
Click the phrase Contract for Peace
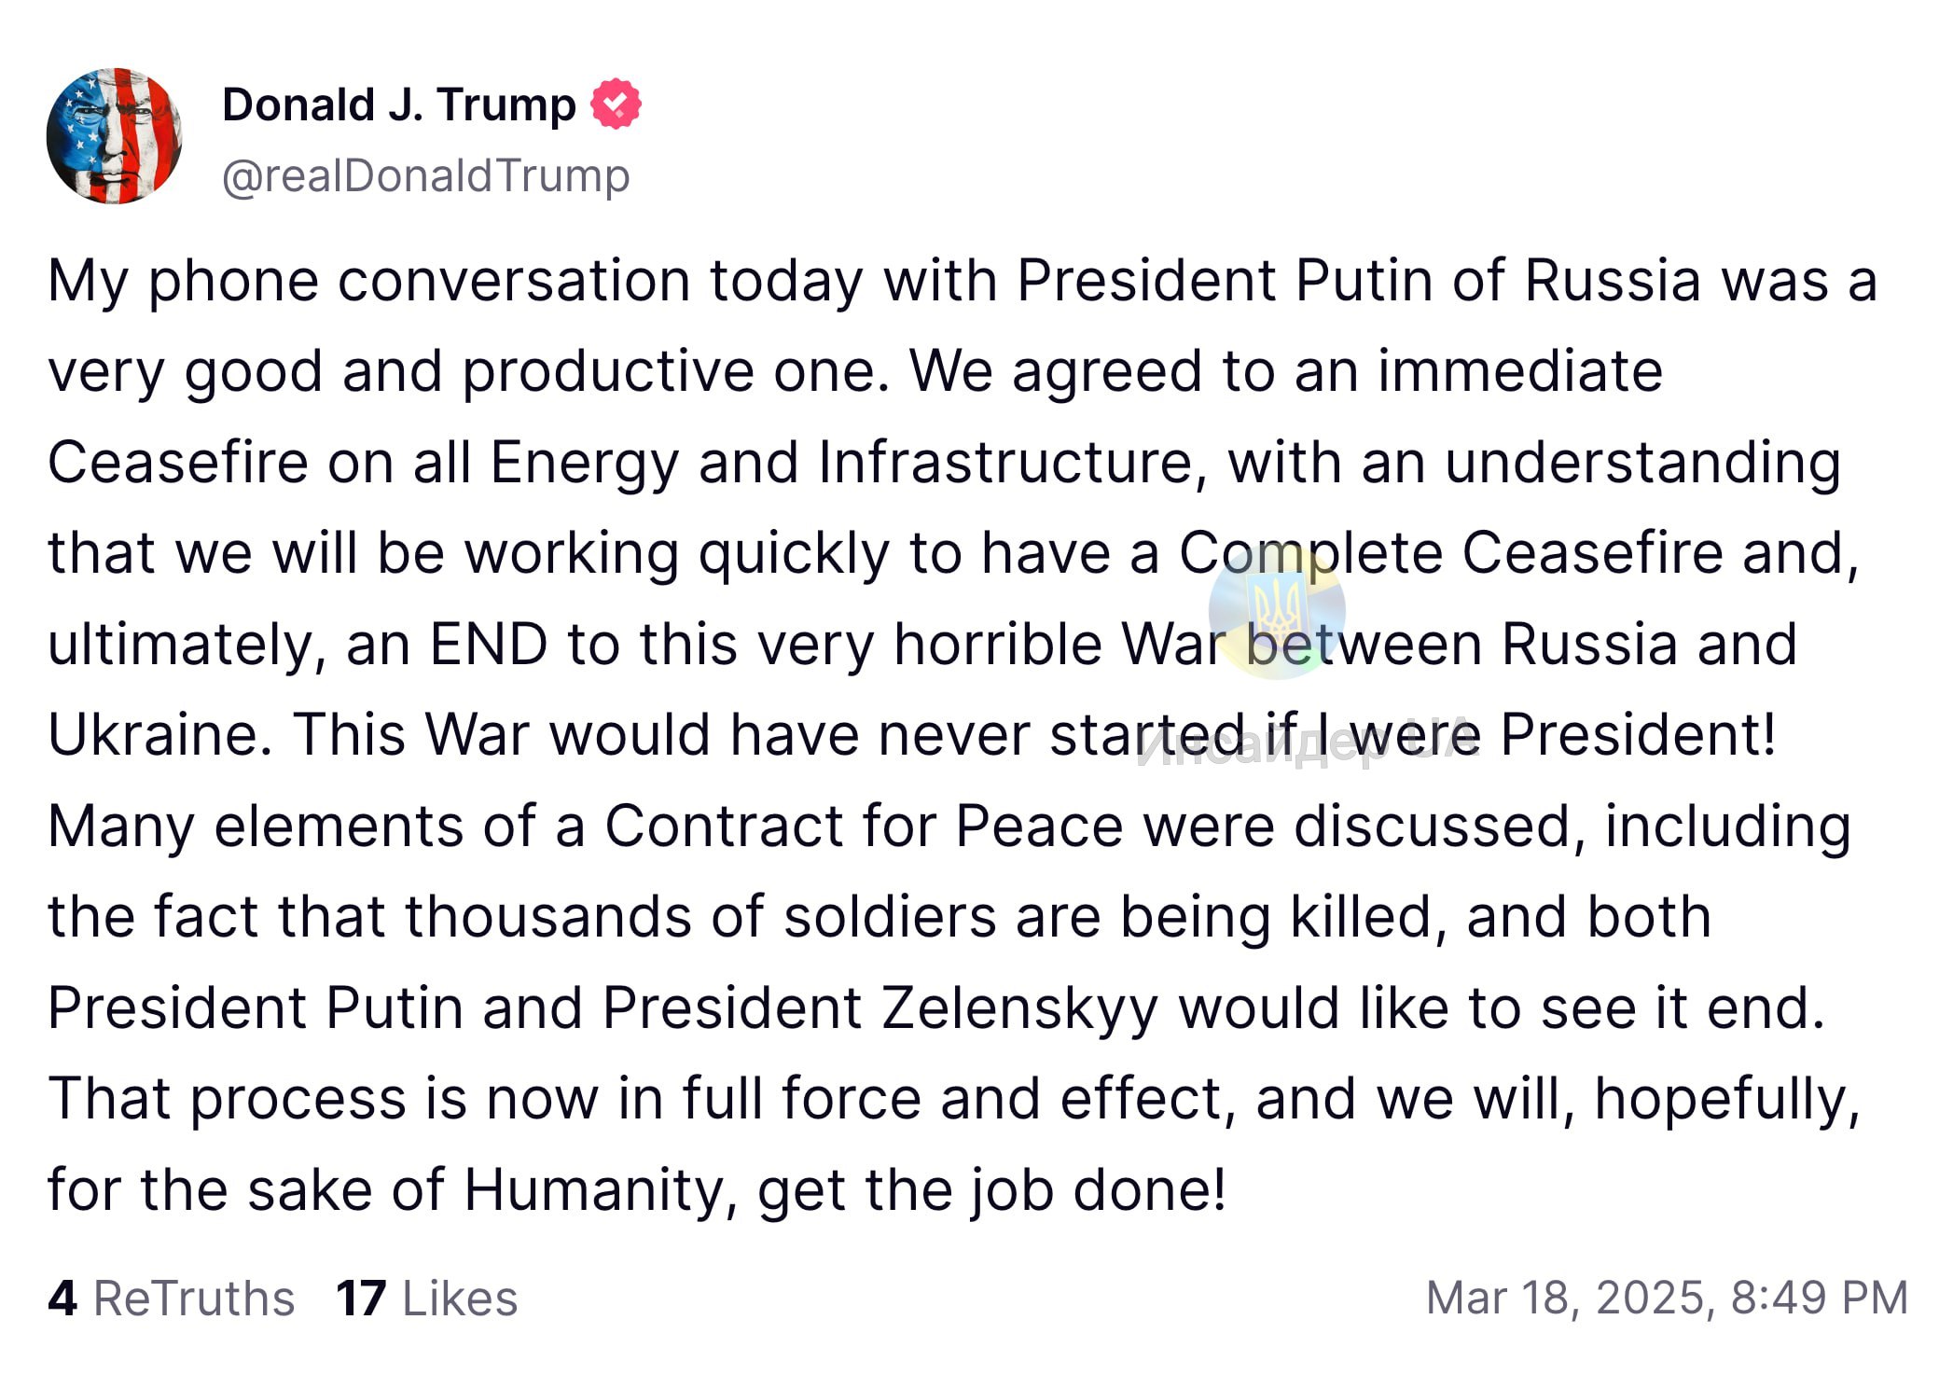pos(862,826)
